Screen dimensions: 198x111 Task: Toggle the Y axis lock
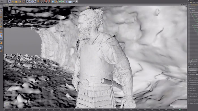[x=31, y=2]
